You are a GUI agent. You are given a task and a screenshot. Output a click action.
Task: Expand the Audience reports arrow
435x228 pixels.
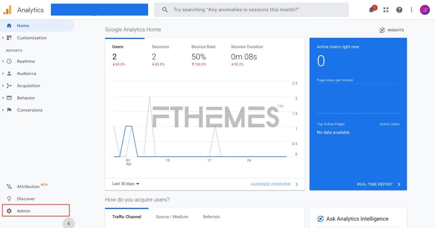3,73
